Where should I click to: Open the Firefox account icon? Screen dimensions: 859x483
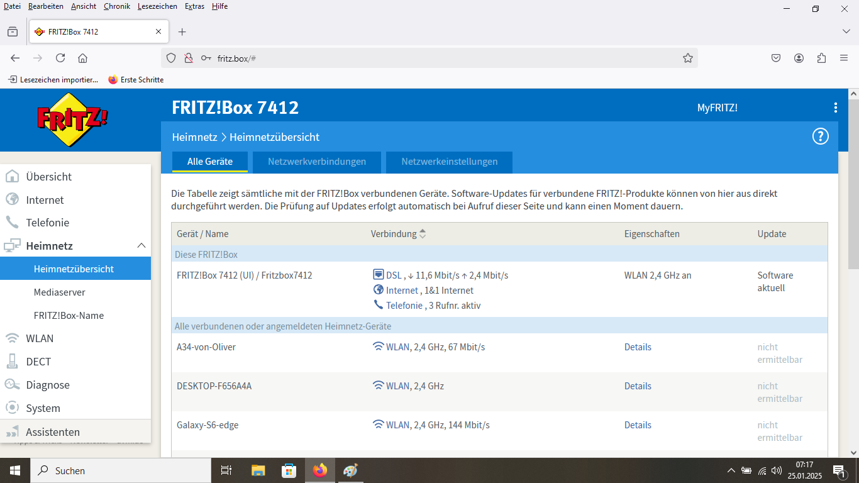[x=799, y=58]
